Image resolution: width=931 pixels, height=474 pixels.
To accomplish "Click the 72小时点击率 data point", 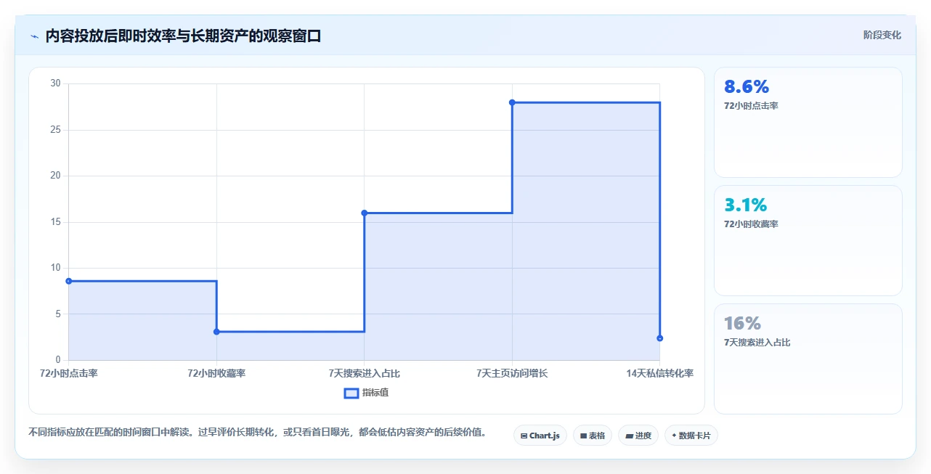I will click(x=69, y=281).
